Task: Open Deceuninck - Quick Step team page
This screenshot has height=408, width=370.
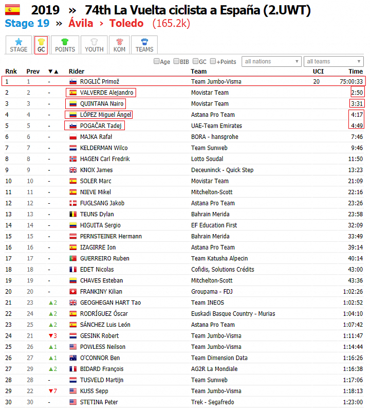Action: click(222, 170)
